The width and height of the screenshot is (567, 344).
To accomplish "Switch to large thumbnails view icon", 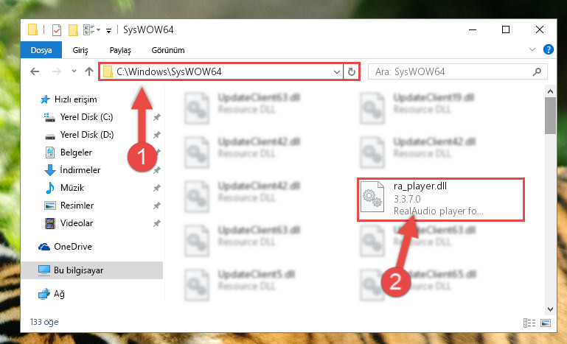I will pyautogui.click(x=546, y=323).
